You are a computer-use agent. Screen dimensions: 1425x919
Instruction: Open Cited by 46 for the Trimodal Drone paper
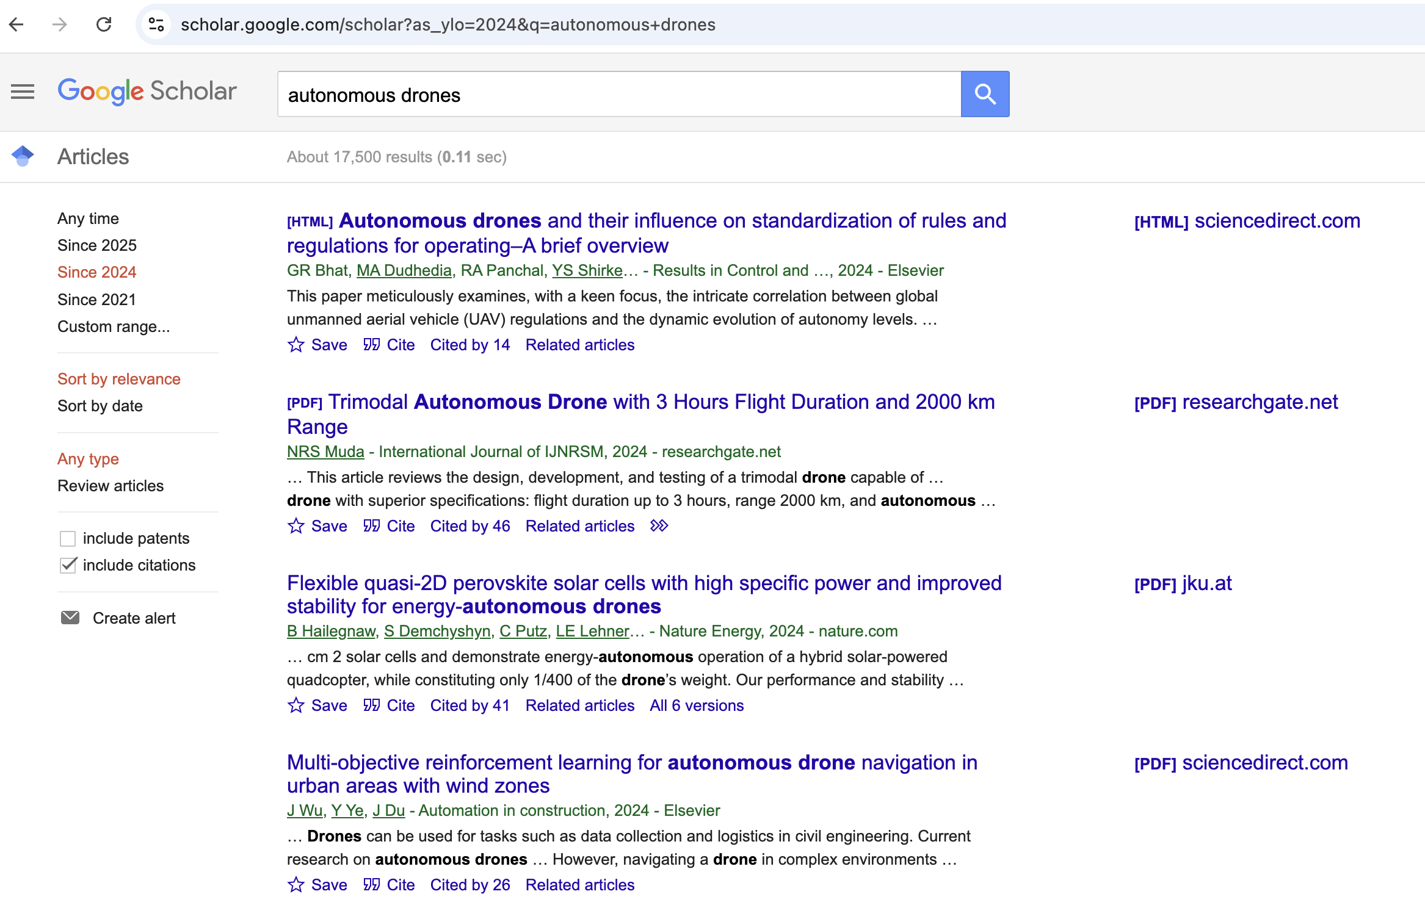(x=470, y=526)
